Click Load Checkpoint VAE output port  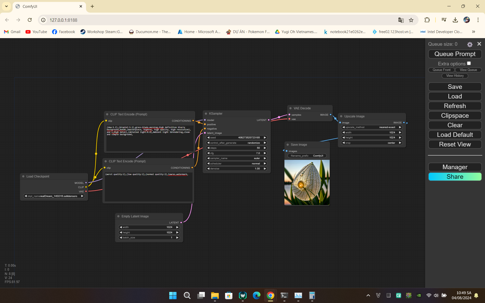click(86, 191)
